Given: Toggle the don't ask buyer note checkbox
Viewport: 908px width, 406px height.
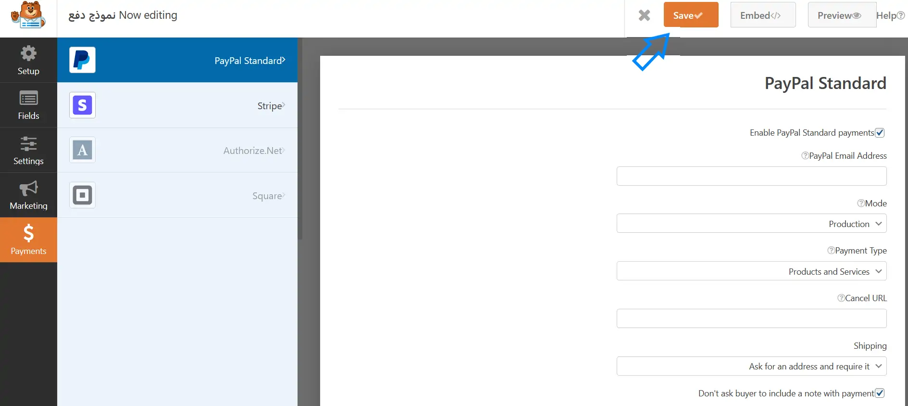Looking at the screenshot, I should click(x=880, y=393).
